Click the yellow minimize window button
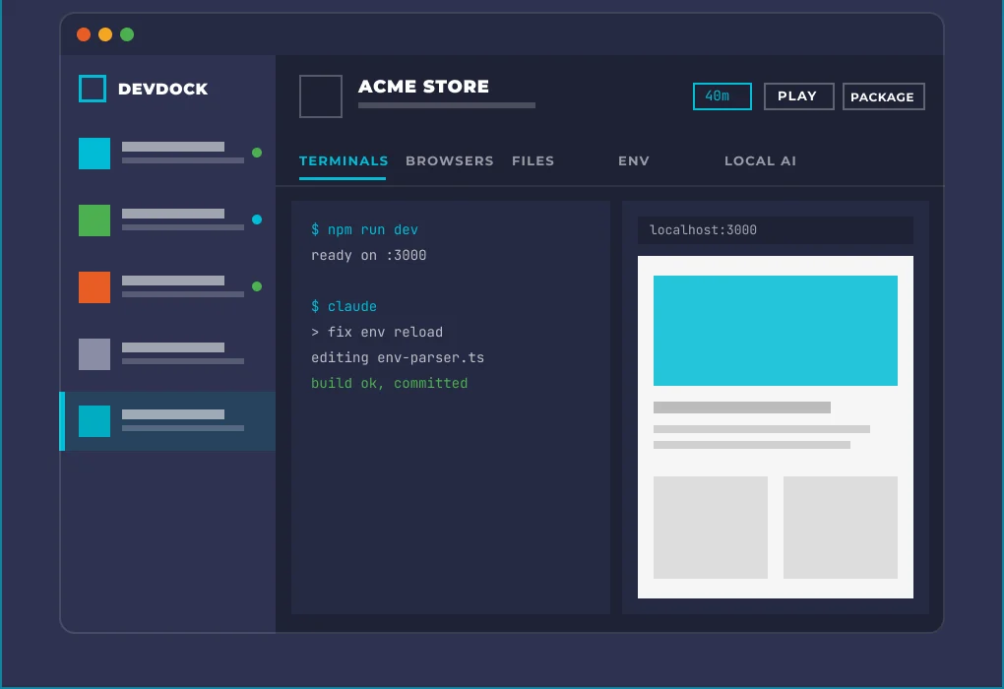1004x689 pixels. pyautogui.click(x=105, y=34)
